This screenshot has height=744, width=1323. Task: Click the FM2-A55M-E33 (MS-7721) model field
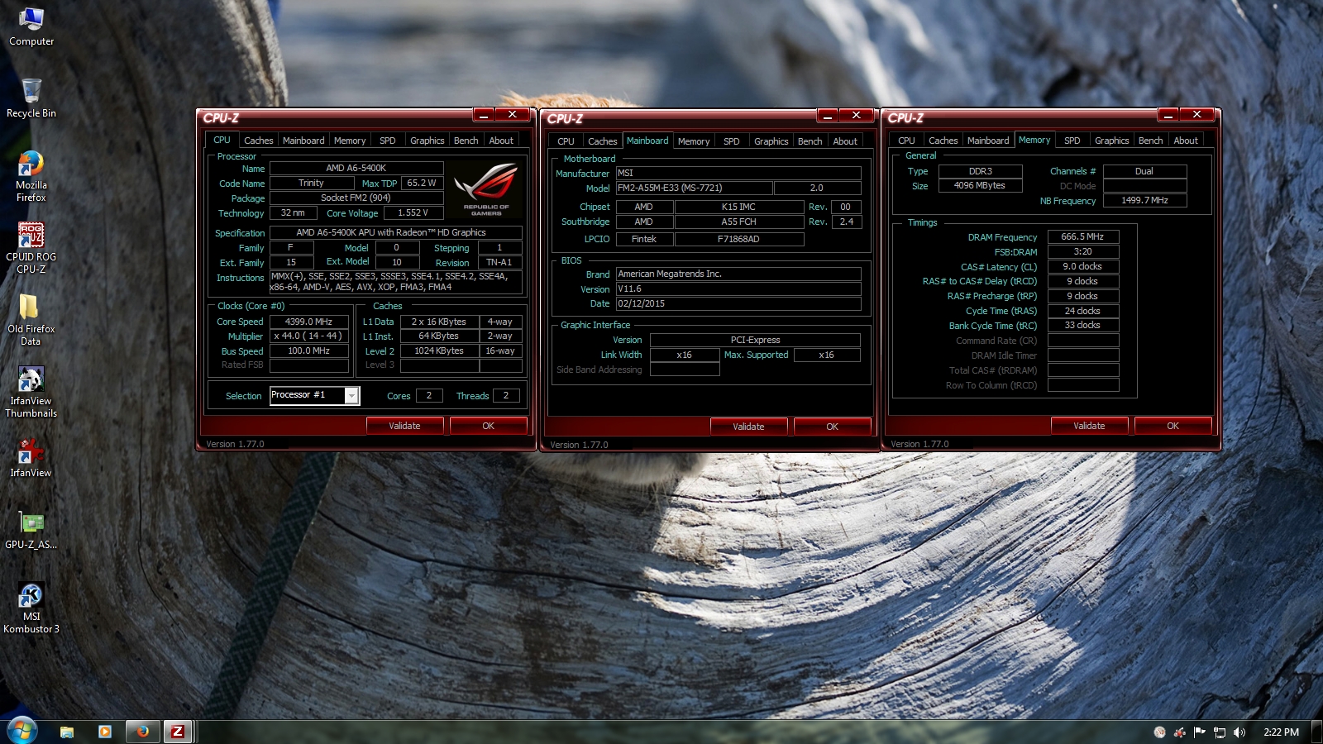695,188
